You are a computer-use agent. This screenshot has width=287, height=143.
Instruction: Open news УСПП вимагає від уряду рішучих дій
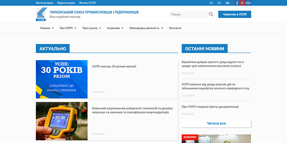click(x=216, y=87)
